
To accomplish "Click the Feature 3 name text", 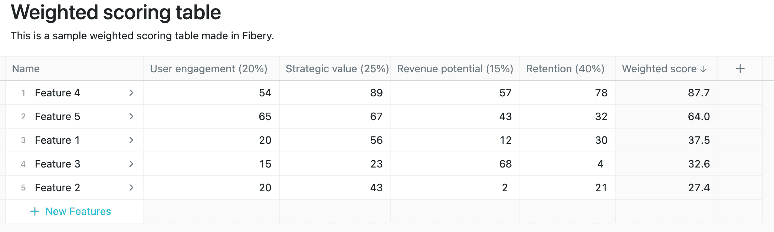I will point(58,164).
